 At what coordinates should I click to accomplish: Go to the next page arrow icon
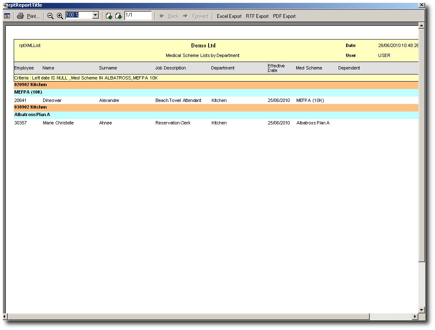(118, 16)
